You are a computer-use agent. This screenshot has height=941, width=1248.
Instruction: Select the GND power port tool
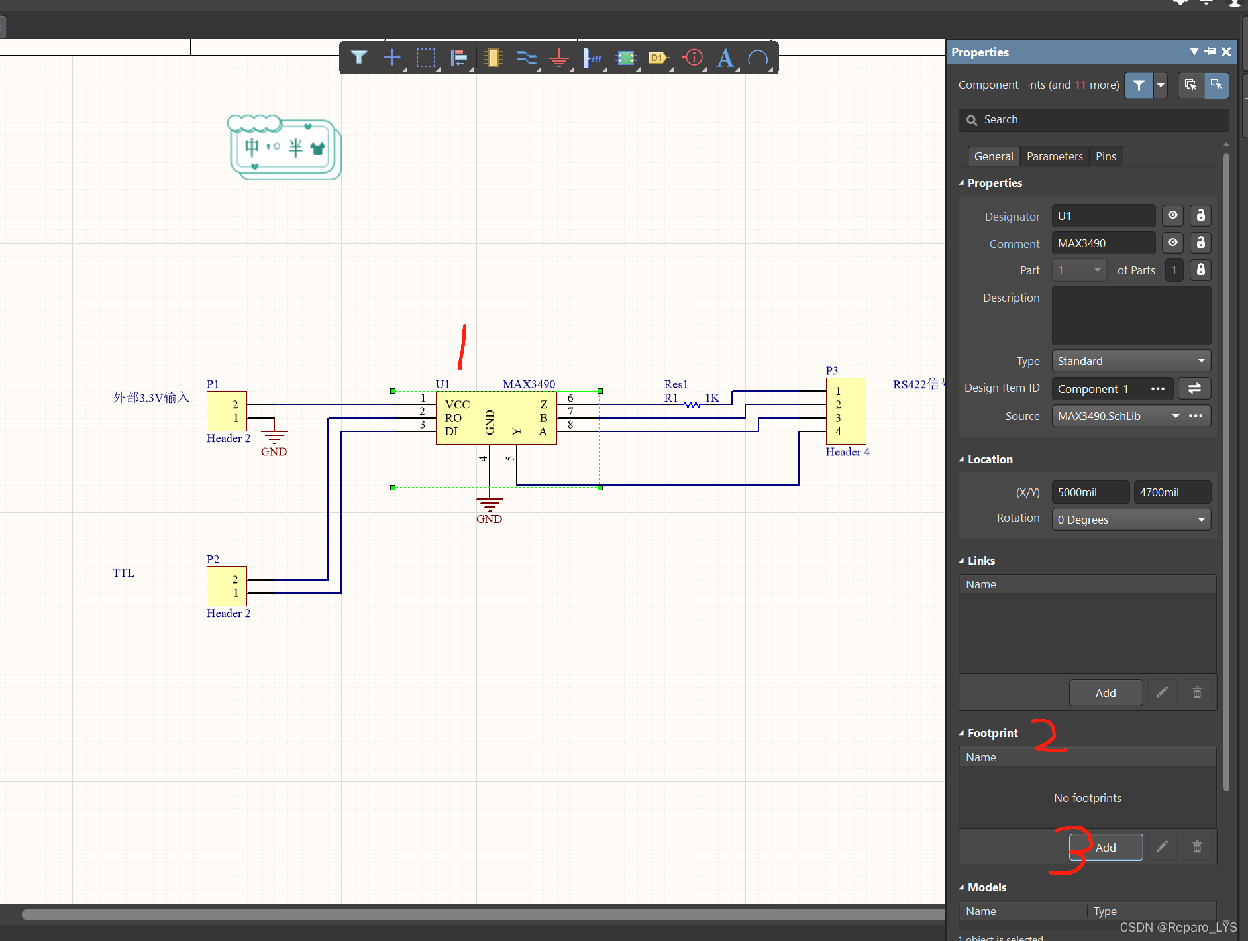point(559,58)
